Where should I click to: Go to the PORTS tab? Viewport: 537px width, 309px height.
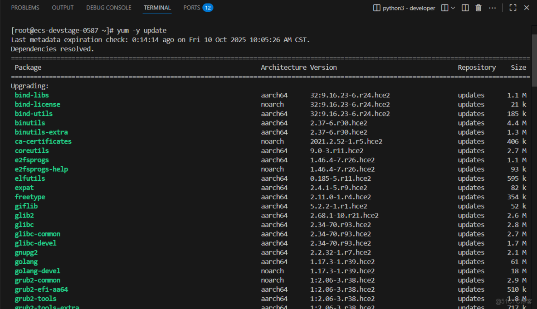coord(191,8)
